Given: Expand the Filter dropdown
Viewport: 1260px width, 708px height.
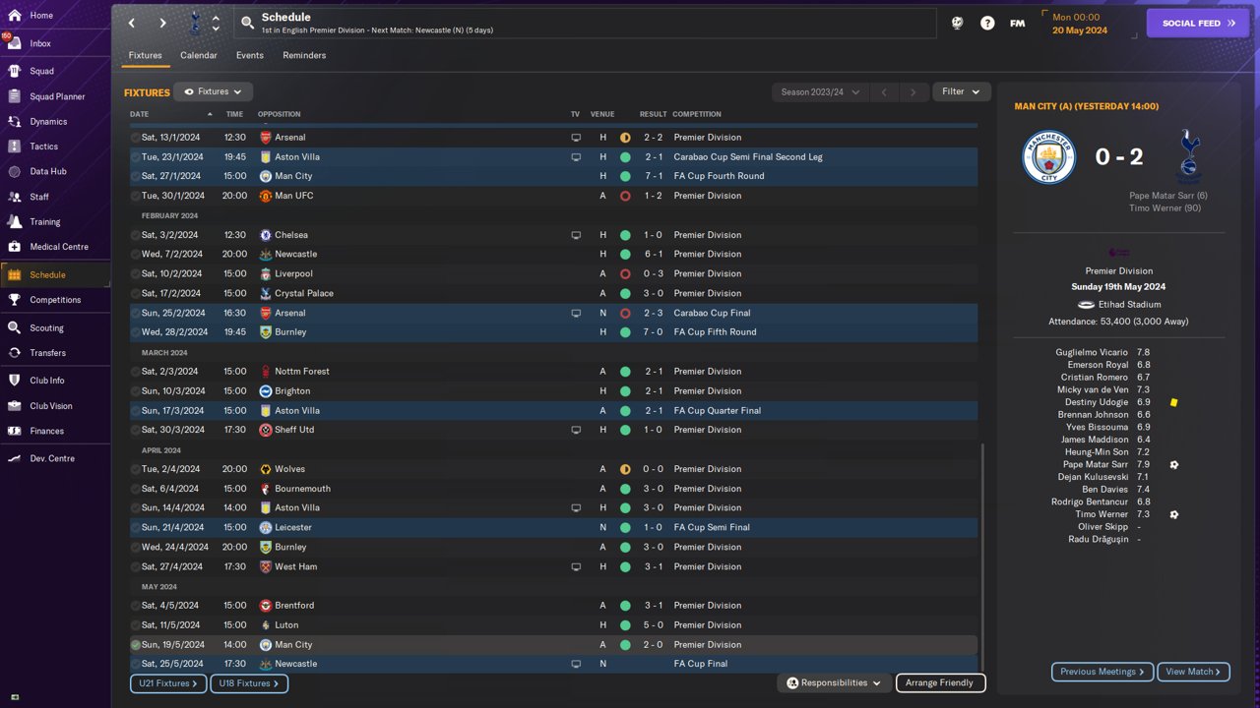Looking at the screenshot, I should (961, 91).
